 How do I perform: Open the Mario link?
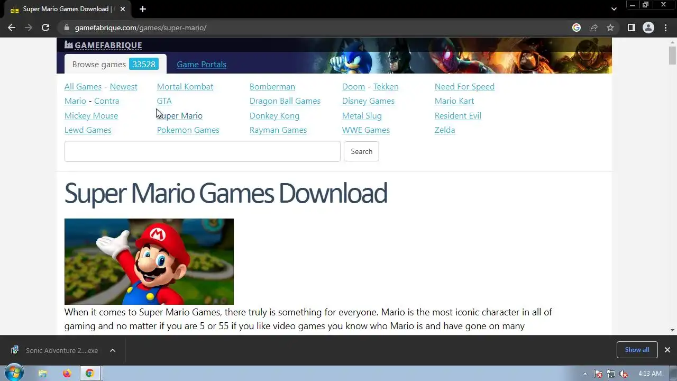click(75, 101)
